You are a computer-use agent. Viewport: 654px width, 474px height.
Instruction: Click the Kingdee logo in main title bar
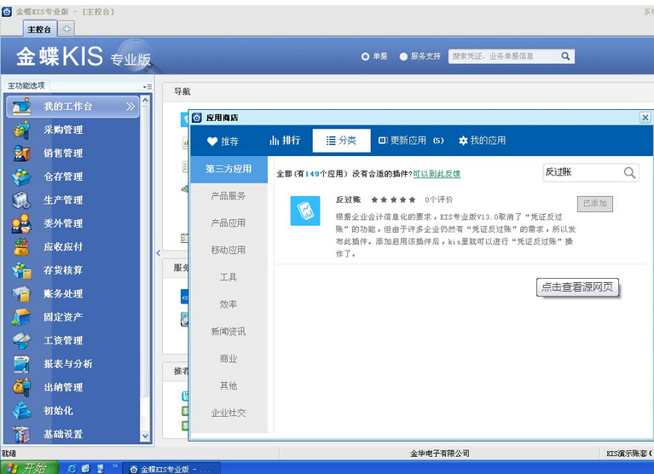[7, 12]
